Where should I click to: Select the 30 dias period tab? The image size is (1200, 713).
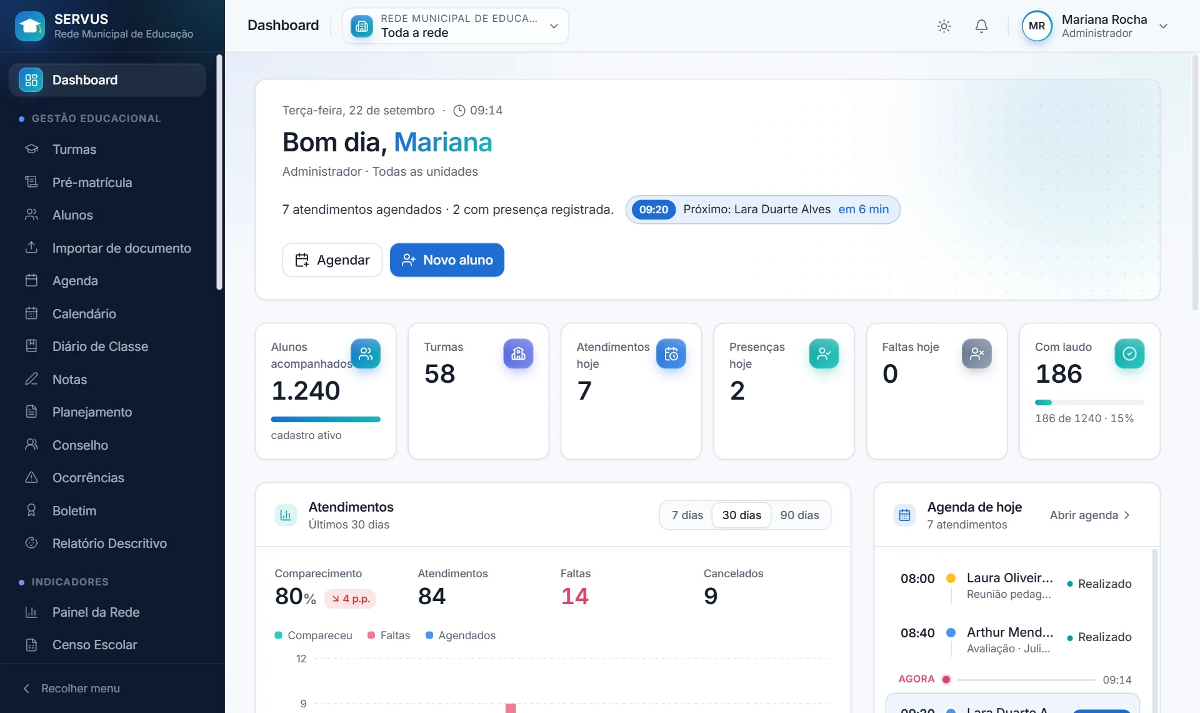741,515
